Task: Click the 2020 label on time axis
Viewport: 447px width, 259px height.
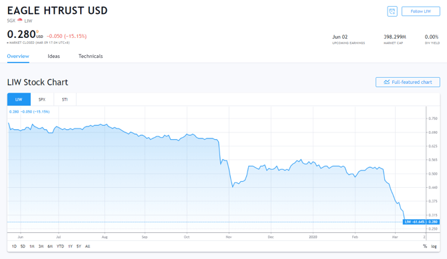Action: click(x=313, y=237)
